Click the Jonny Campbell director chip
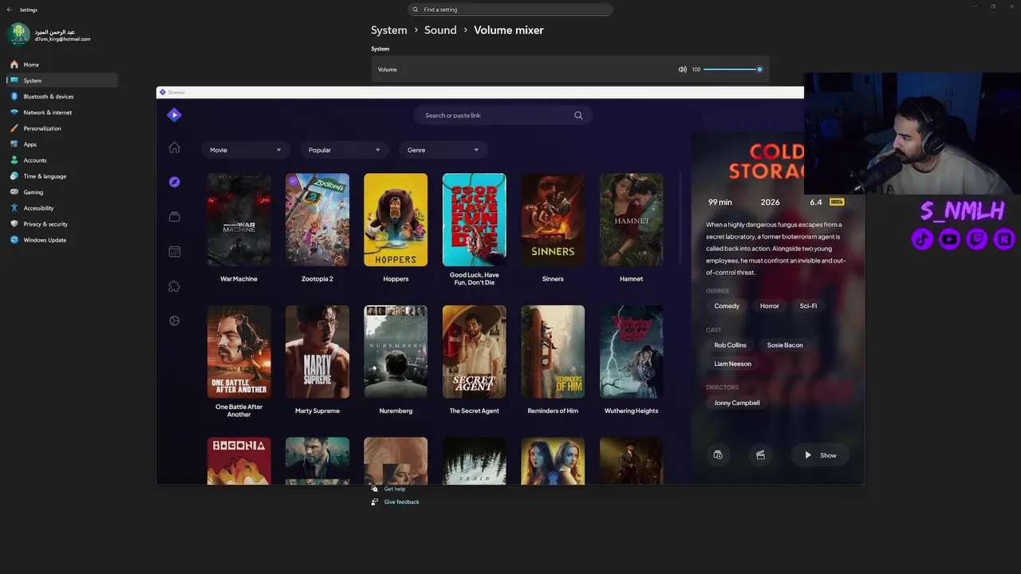The image size is (1021, 574). coord(737,403)
